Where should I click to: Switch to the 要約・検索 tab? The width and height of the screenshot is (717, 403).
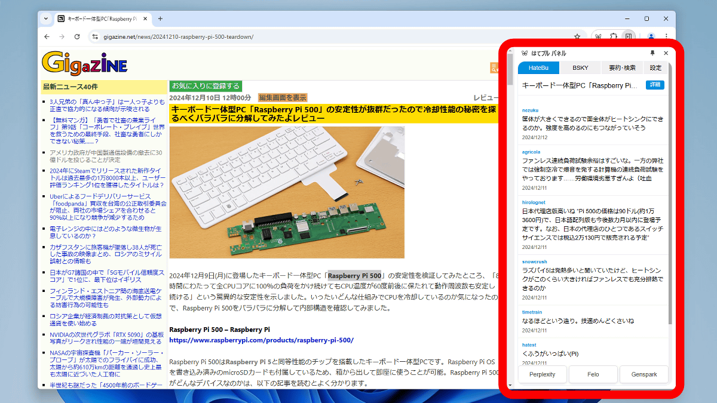[622, 67]
